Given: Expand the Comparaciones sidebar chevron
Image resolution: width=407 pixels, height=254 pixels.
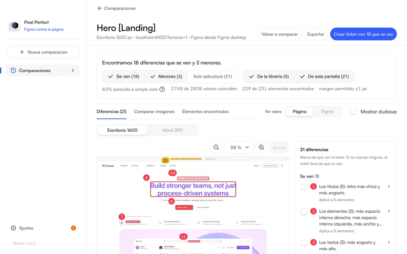Looking at the screenshot, I should [x=73, y=71].
